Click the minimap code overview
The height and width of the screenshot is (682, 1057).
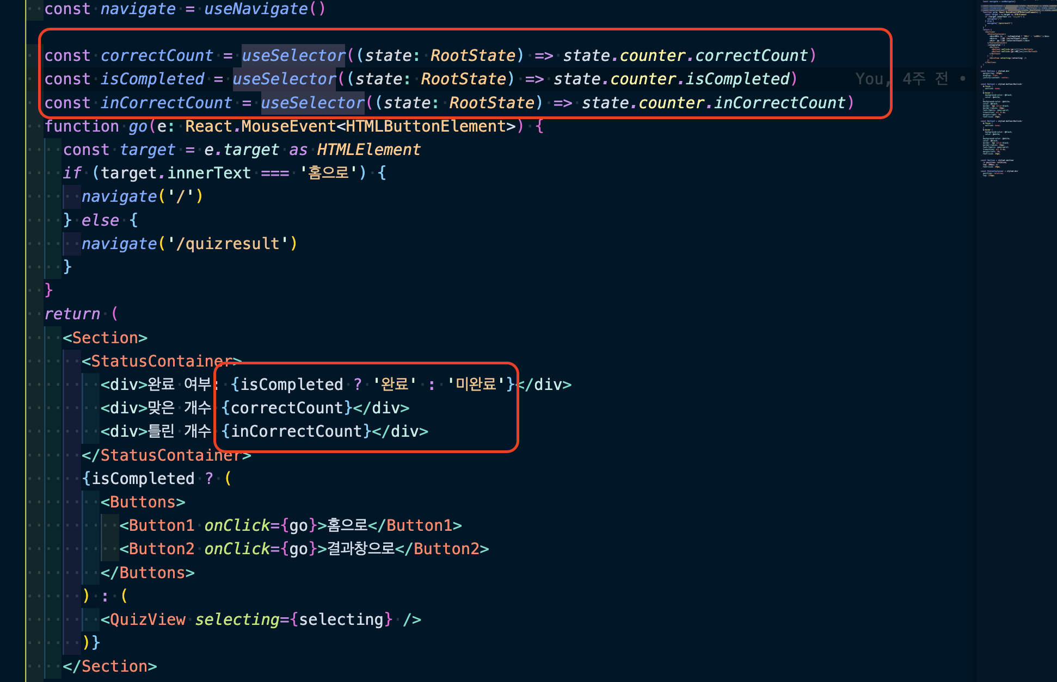click(x=1012, y=87)
